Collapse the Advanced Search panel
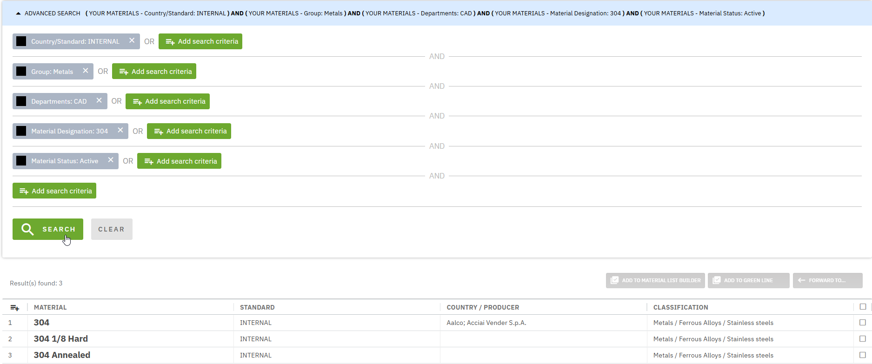This screenshot has width=872, height=364. pyautogui.click(x=18, y=13)
